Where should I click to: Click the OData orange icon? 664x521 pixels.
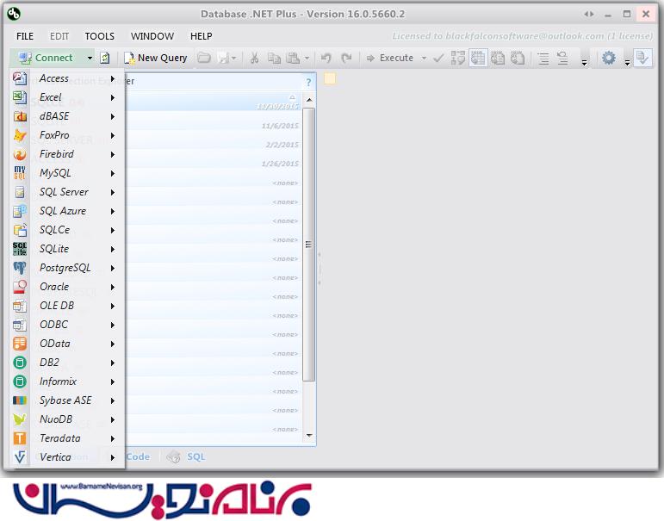(20, 344)
